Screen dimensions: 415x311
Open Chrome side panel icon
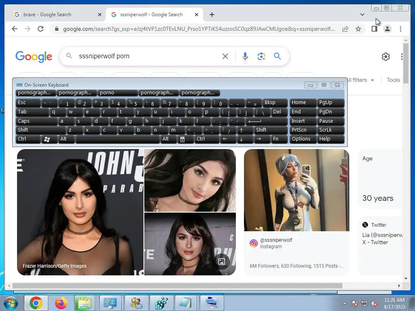tap(374, 29)
